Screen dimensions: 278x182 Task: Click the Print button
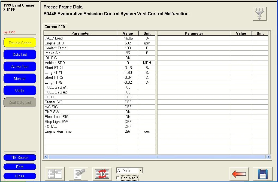[20, 167]
